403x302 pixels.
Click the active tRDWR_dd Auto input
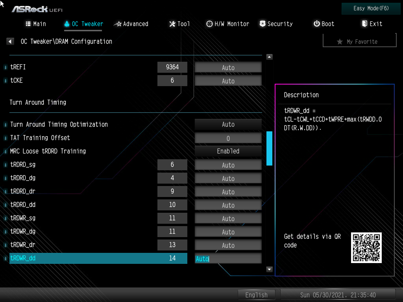pyautogui.click(x=228, y=258)
